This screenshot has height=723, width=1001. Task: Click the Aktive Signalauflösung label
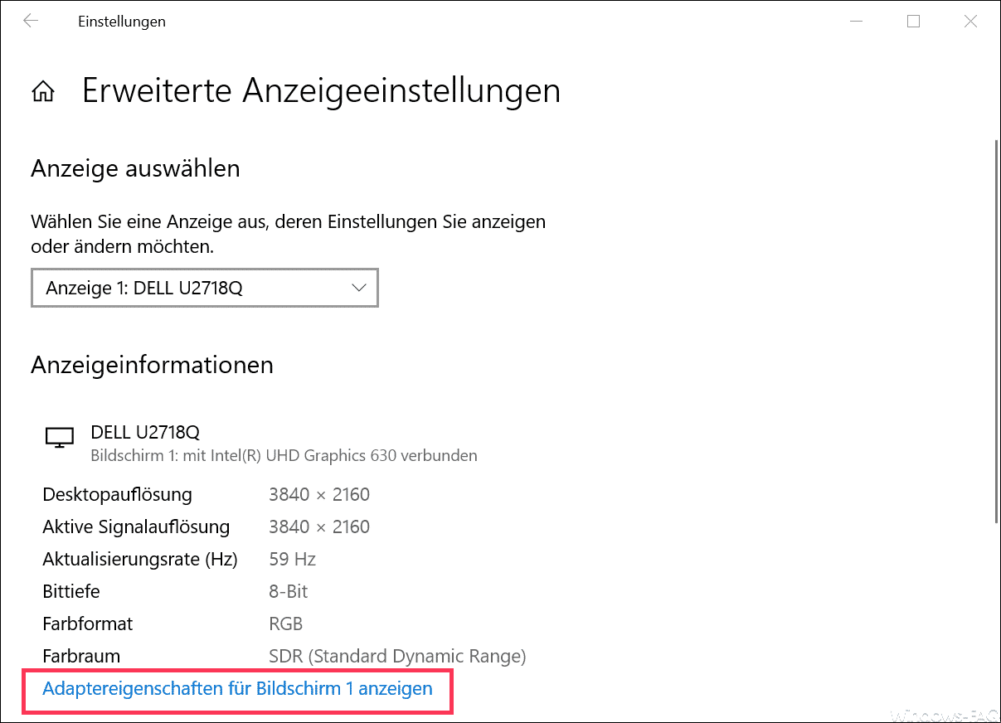pyautogui.click(x=136, y=527)
